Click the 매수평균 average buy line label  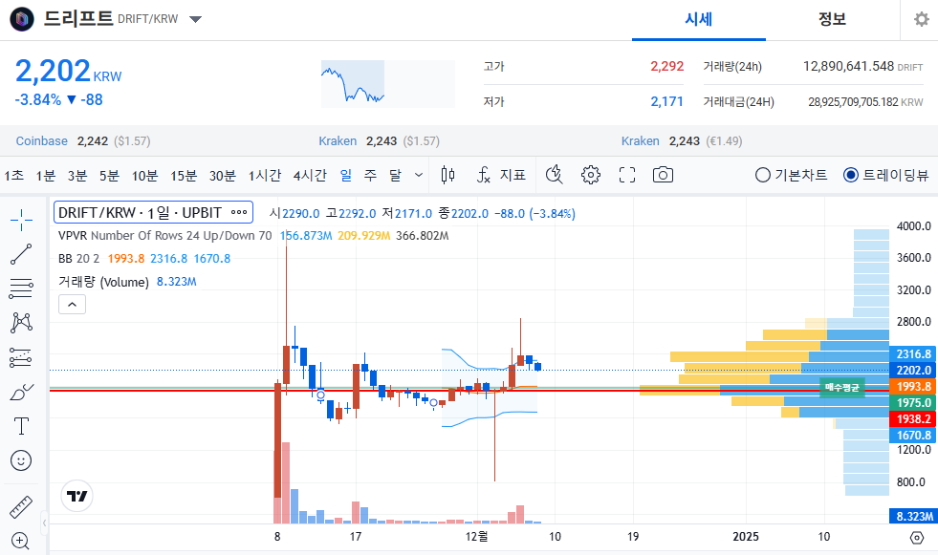point(842,388)
